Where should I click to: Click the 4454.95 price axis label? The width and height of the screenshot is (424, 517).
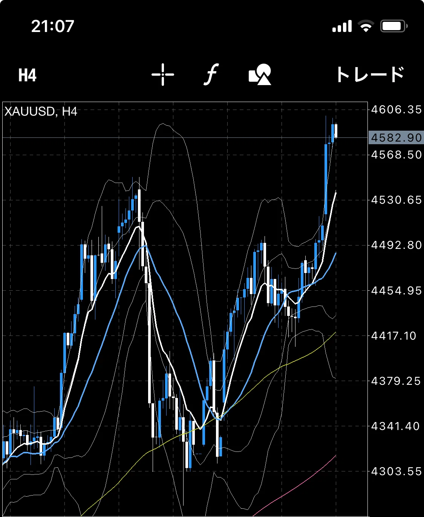[396, 291]
